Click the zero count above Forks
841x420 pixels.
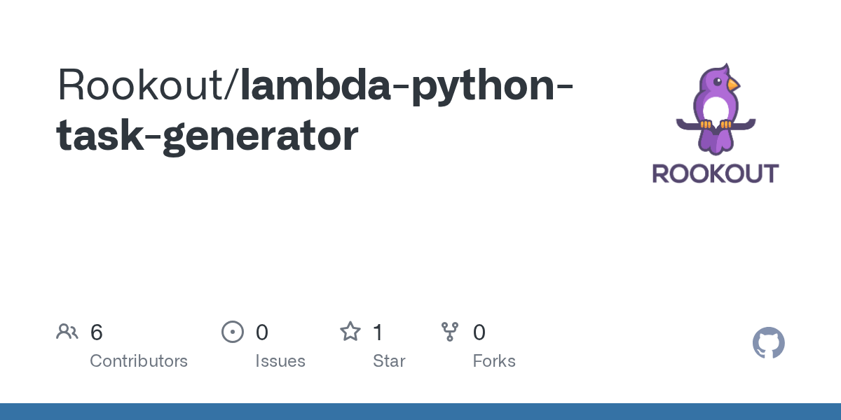coord(479,332)
